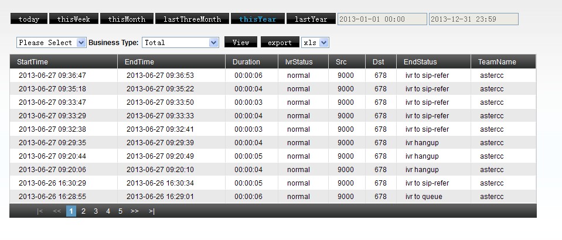
Task: Click previous pages double-arrow icon
Action: click(57, 211)
